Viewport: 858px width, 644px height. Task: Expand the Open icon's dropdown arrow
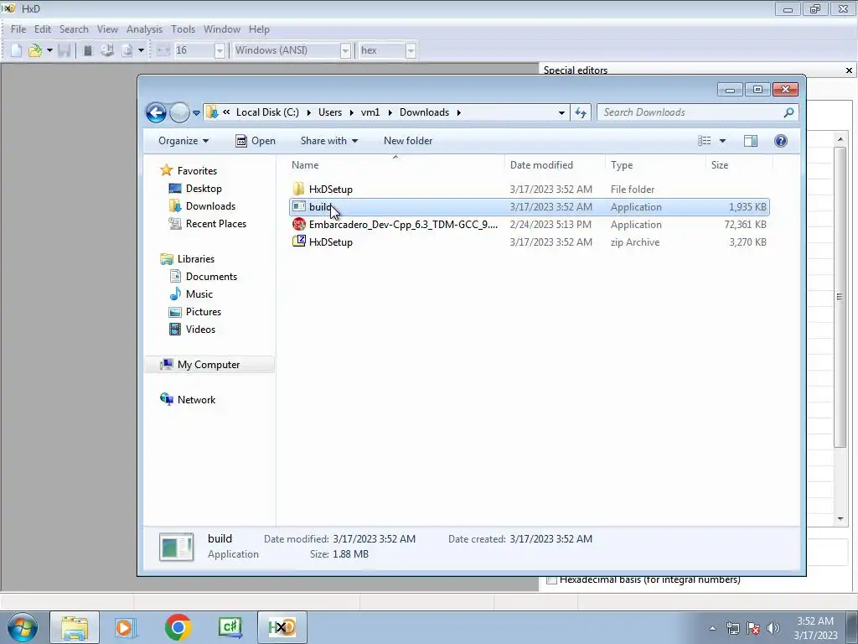(49, 50)
